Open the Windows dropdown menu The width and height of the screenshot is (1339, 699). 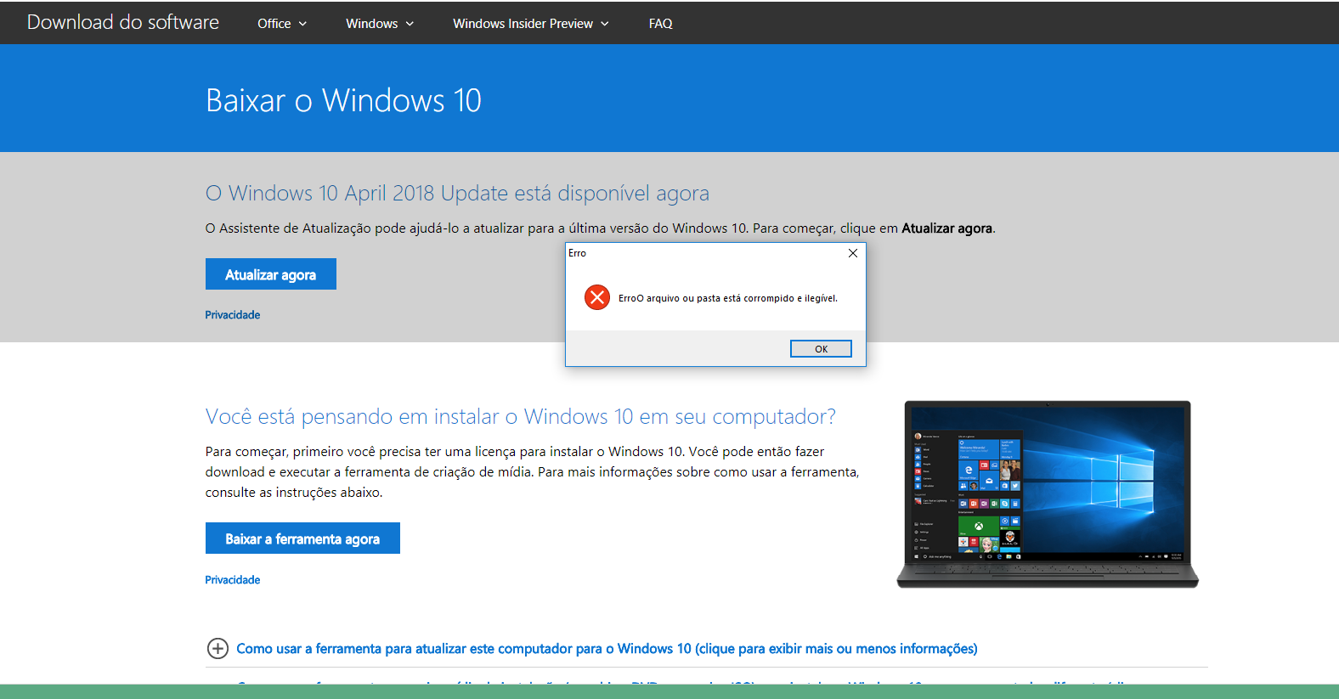point(380,24)
